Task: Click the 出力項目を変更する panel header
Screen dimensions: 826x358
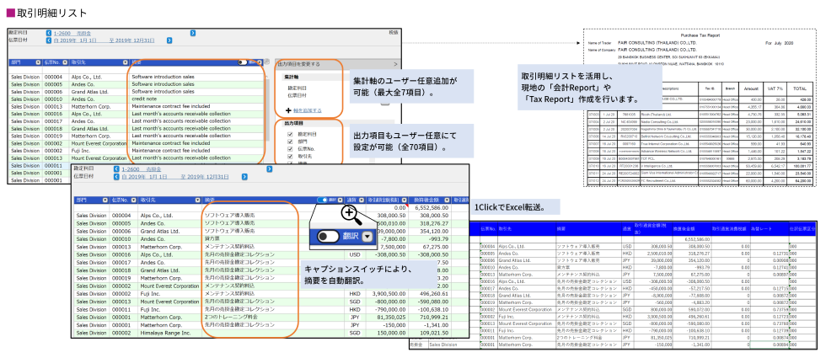Action: pyautogui.click(x=338, y=64)
